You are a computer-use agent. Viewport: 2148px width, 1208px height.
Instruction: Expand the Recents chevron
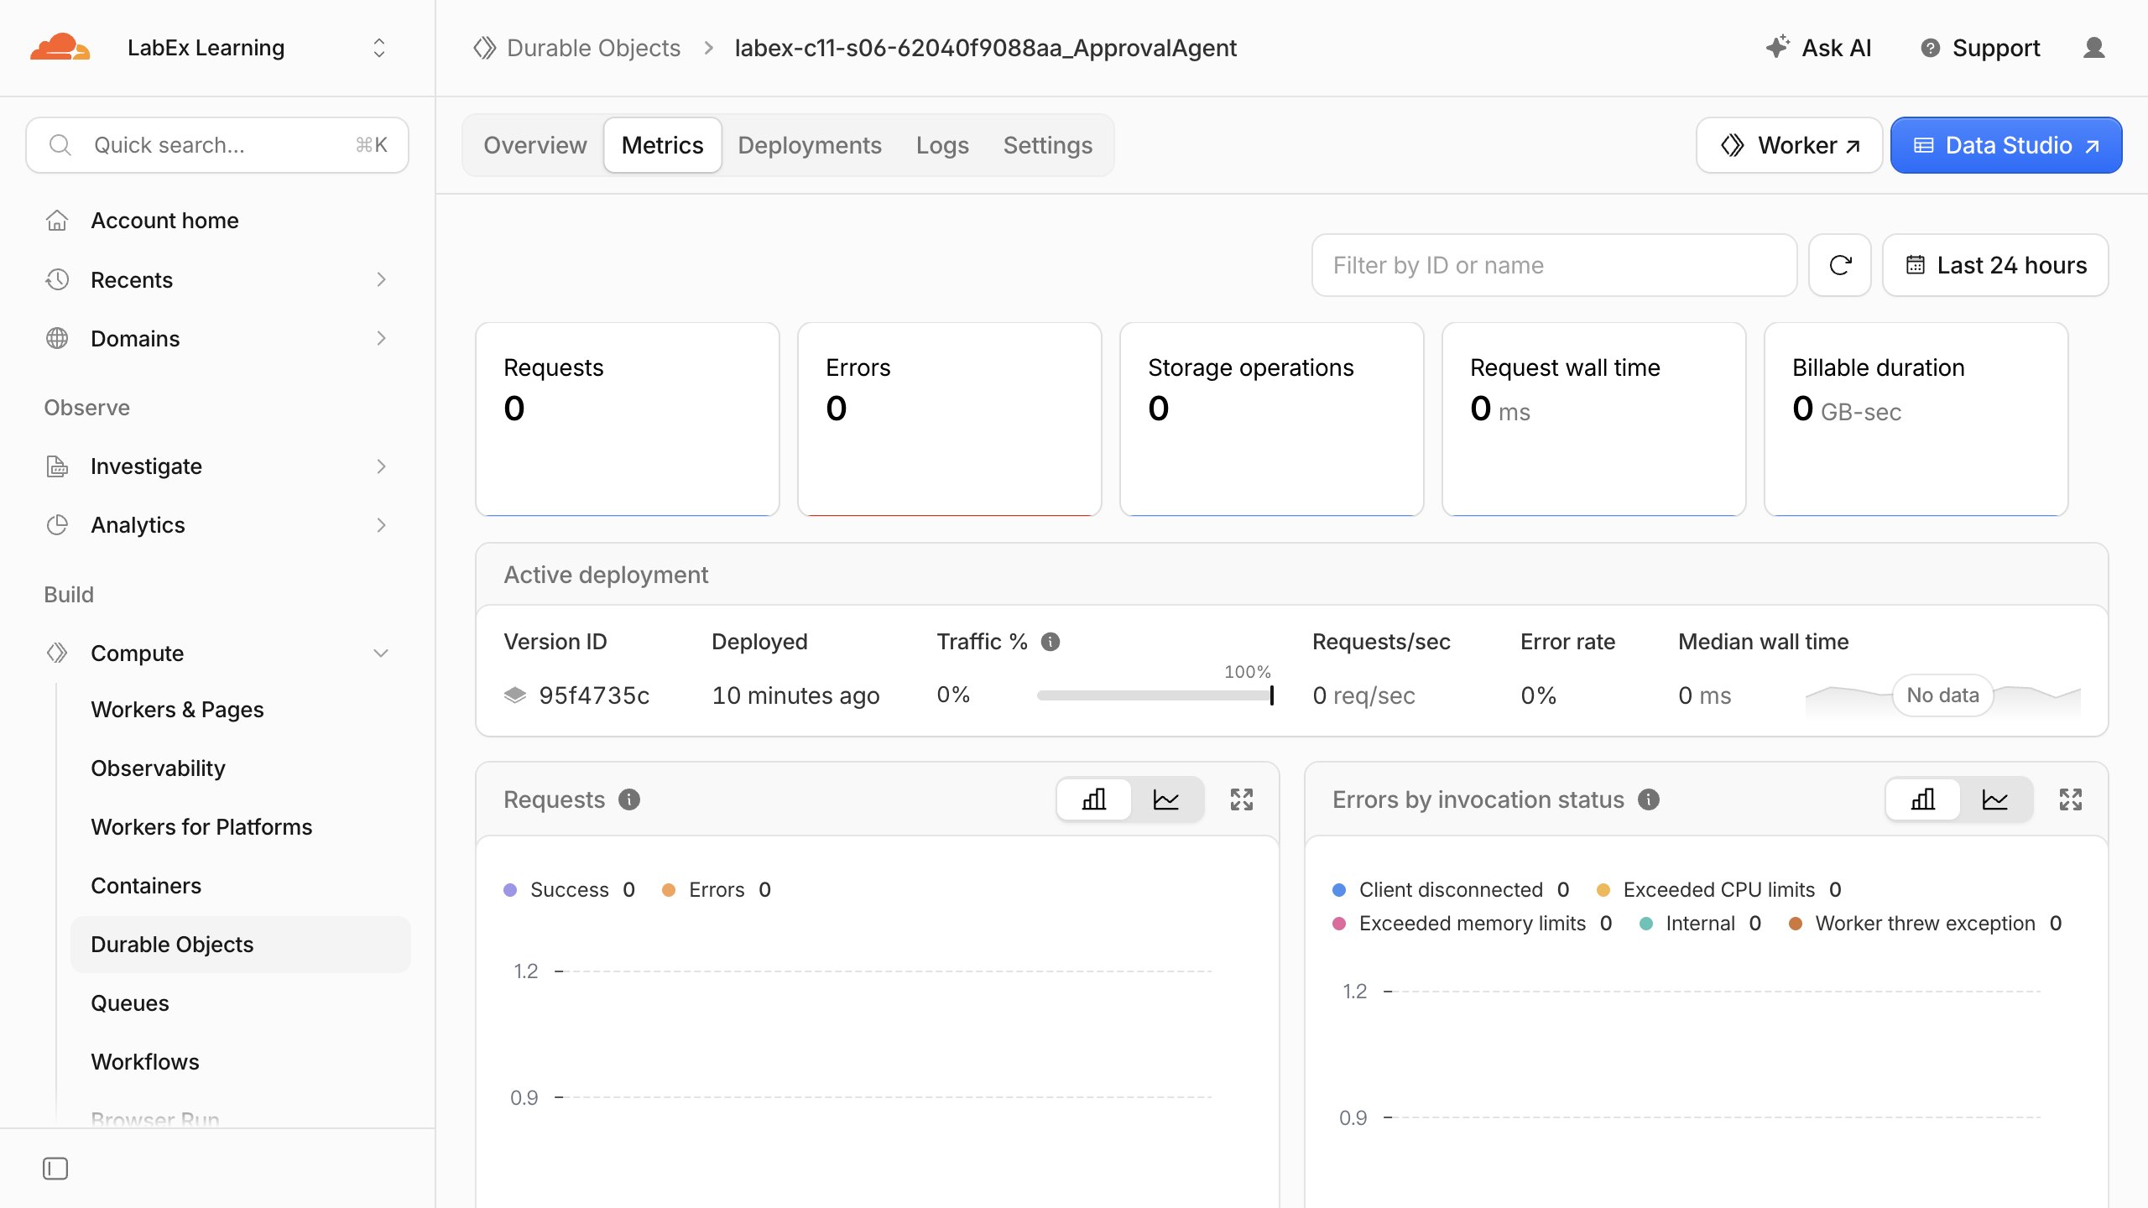(x=382, y=279)
